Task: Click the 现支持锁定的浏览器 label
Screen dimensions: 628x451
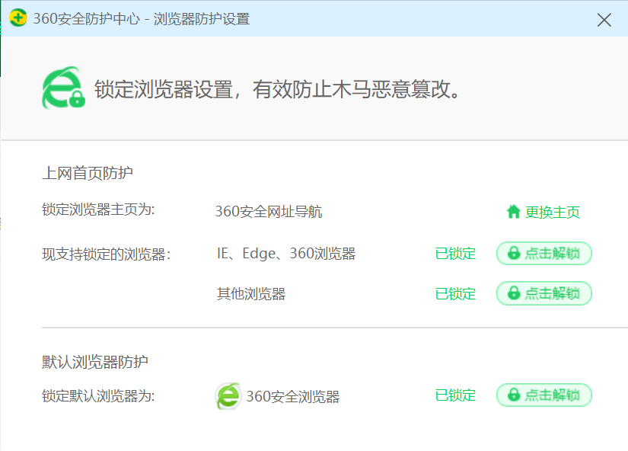Action: [107, 254]
